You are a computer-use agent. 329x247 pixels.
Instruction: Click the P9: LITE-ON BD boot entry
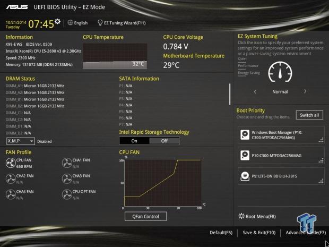click(281, 176)
